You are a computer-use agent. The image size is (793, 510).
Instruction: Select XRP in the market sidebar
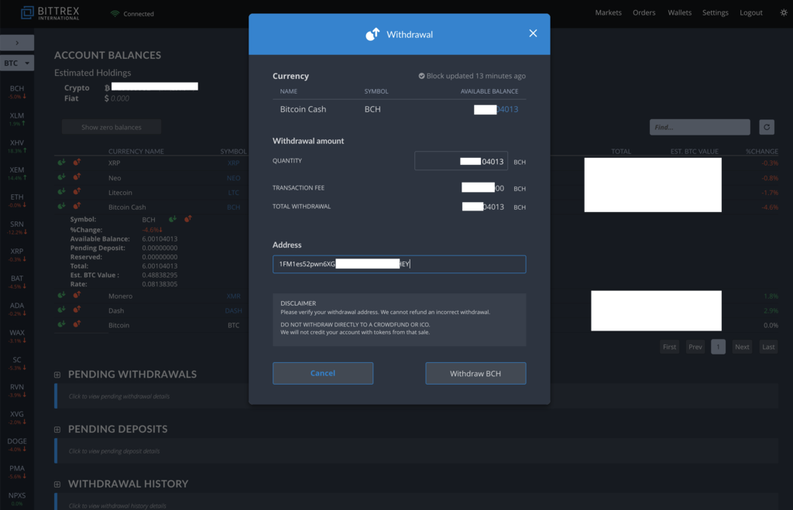(17, 255)
